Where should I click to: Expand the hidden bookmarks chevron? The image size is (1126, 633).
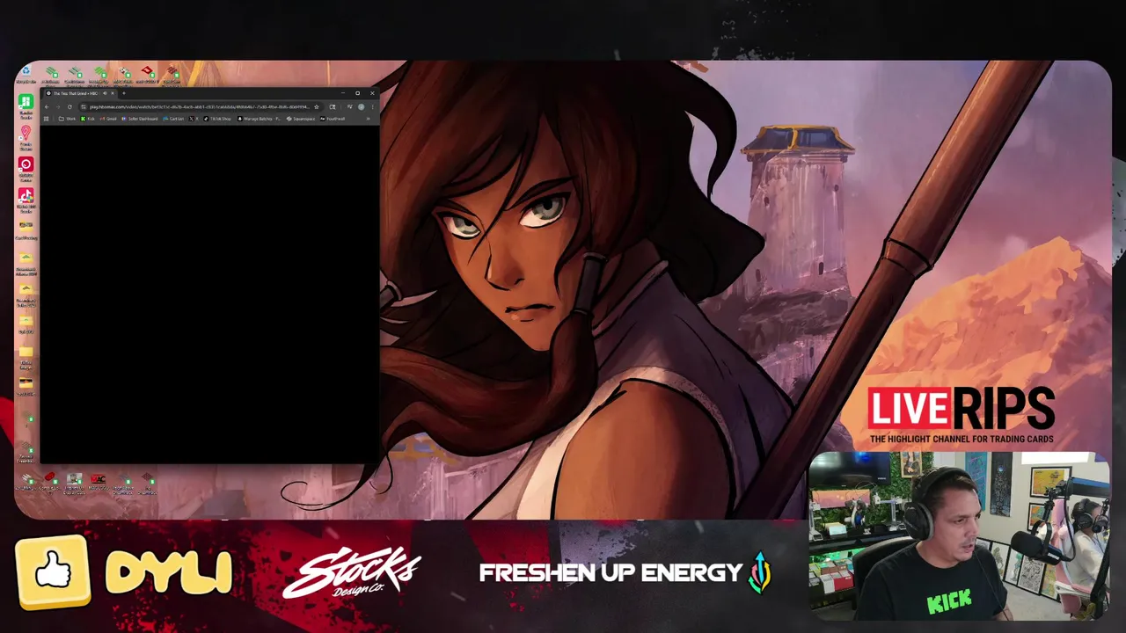click(368, 119)
